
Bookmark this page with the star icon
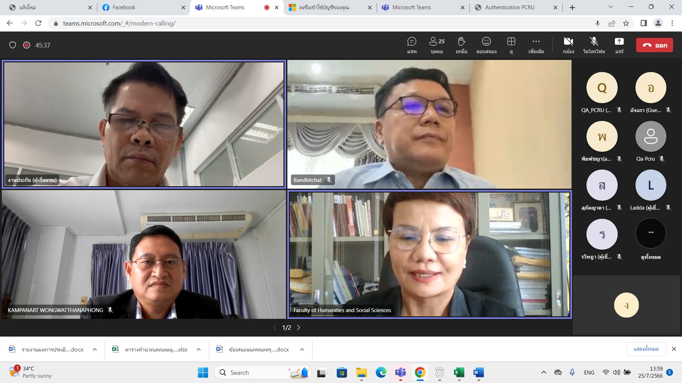click(626, 23)
